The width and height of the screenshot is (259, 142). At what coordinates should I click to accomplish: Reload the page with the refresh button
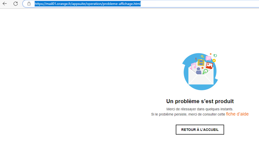click(x=16, y=4)
